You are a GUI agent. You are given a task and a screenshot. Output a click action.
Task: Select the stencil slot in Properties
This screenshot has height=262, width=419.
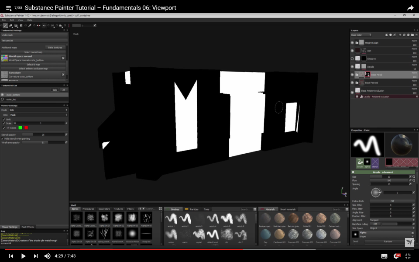(375, 163)
